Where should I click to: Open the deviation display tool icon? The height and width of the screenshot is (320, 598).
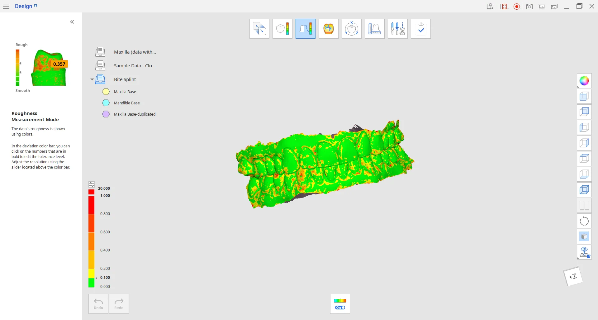click(x=282, y=29)
